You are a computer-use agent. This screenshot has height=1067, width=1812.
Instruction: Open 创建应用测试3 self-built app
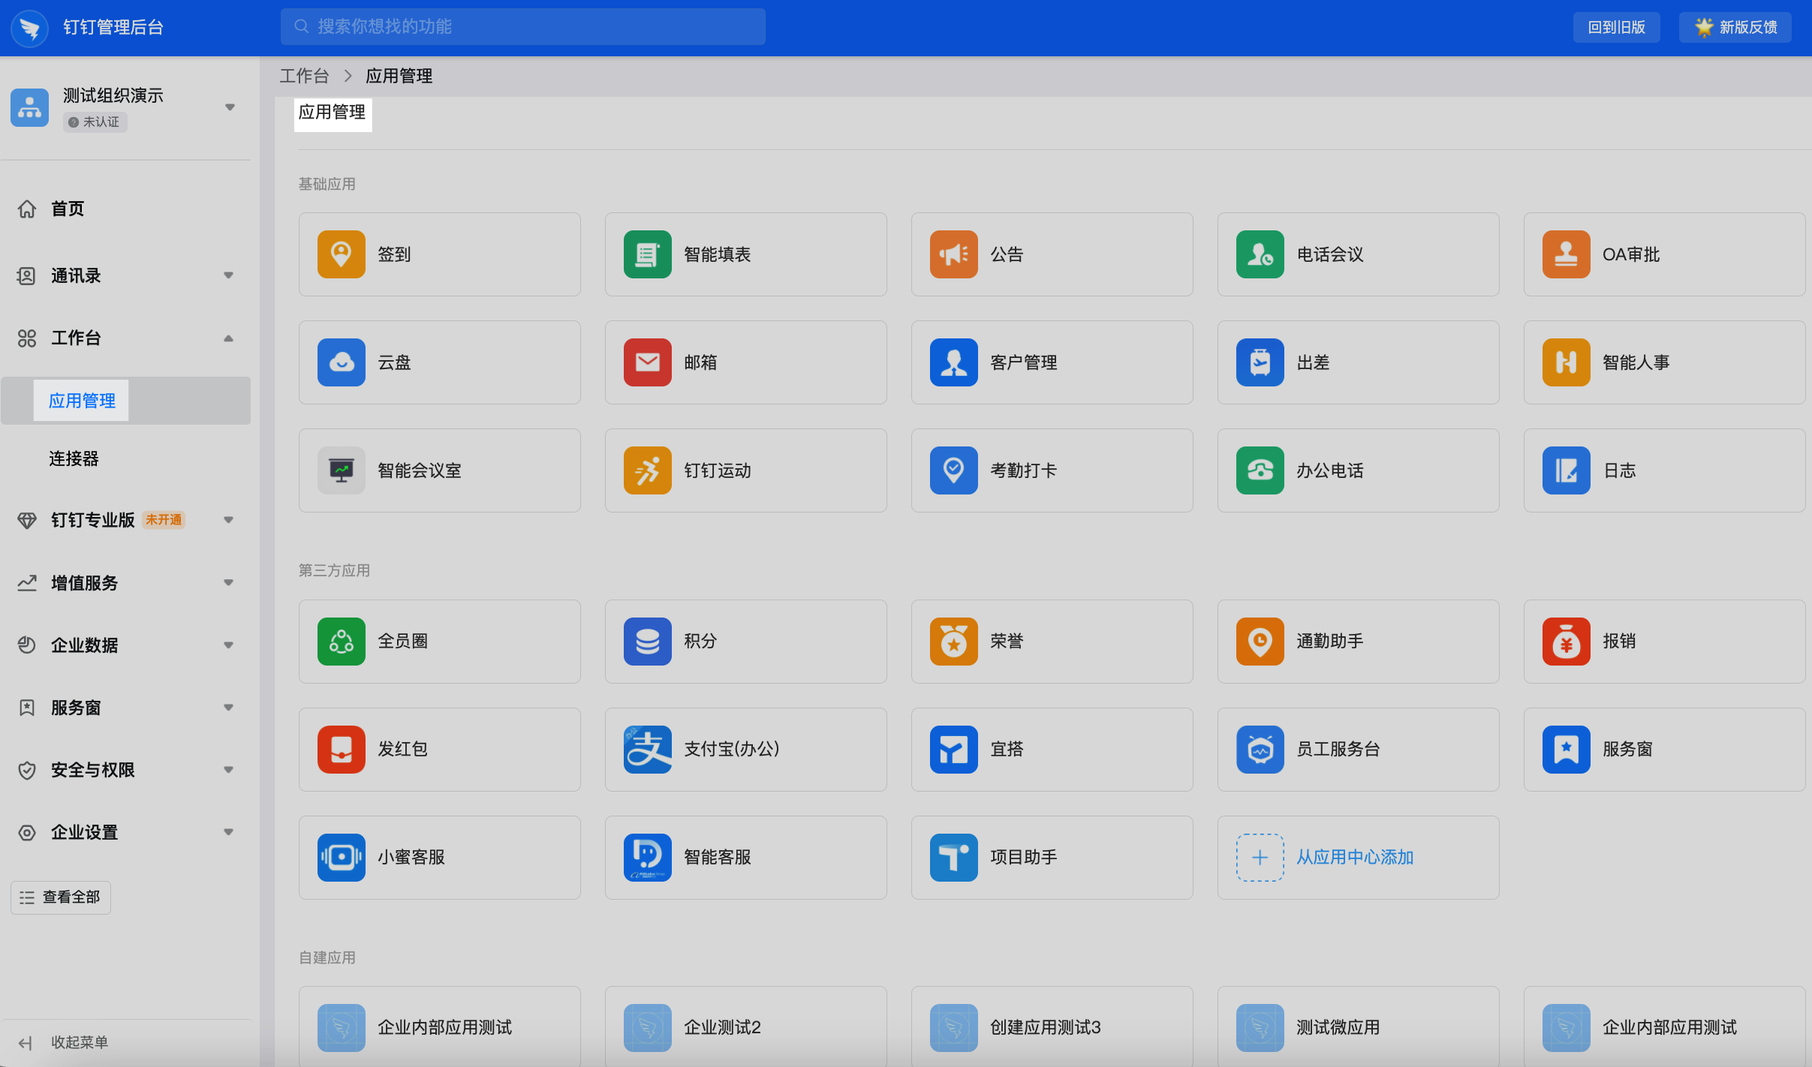[x=1052, y=1027]
